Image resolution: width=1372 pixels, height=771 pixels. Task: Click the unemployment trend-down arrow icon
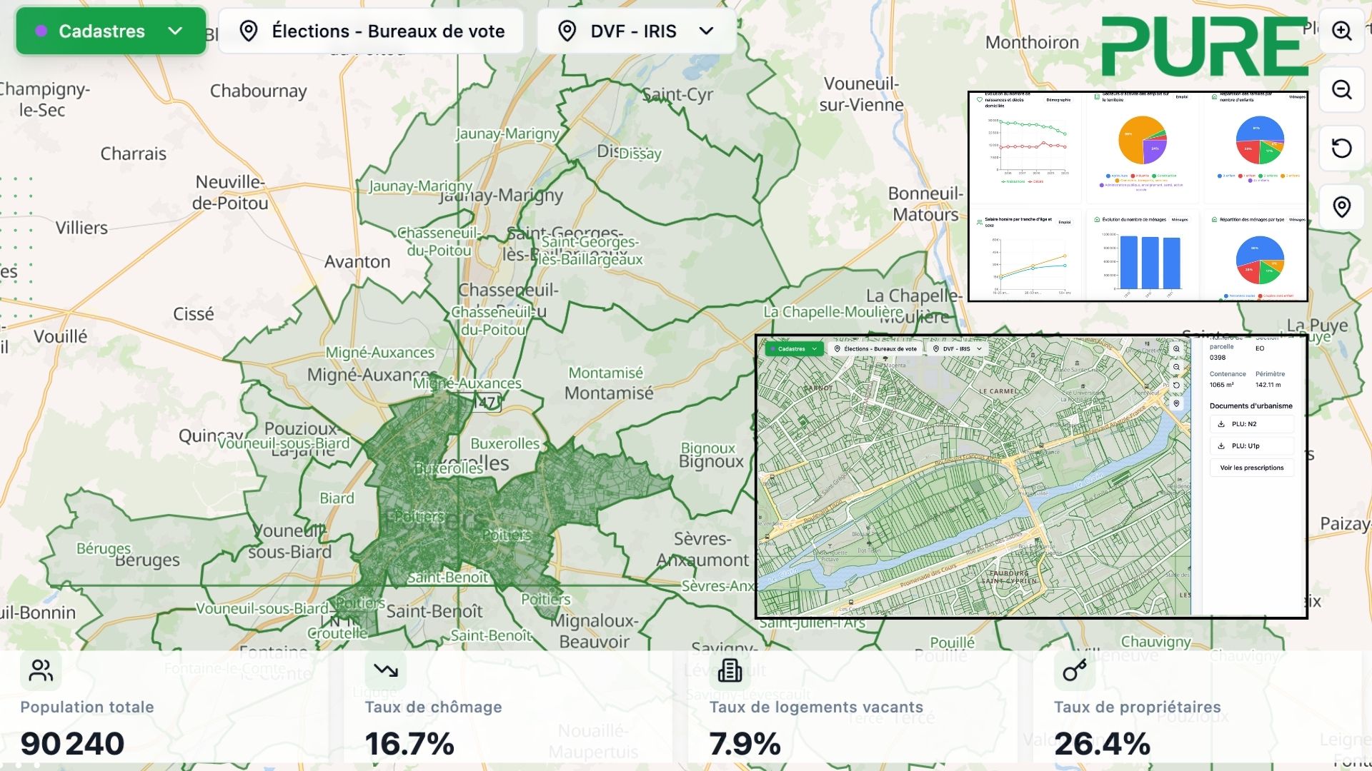[x=385, y=670]
